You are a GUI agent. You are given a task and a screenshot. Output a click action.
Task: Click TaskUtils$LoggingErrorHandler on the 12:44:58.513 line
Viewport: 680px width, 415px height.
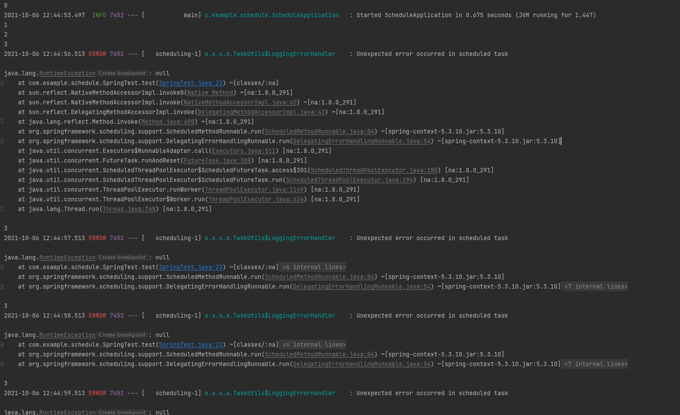[270, 315]
